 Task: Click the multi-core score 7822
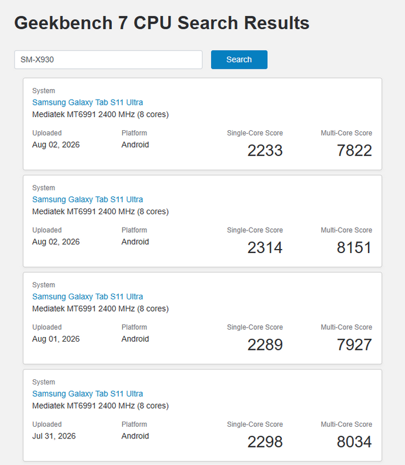click(354, 151)
